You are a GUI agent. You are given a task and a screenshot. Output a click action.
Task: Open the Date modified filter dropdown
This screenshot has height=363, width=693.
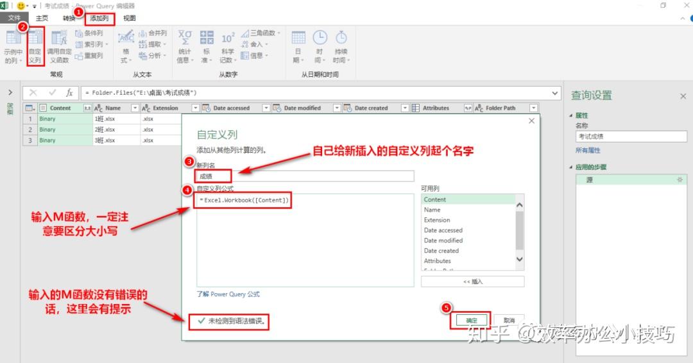[x=337, y=108]
